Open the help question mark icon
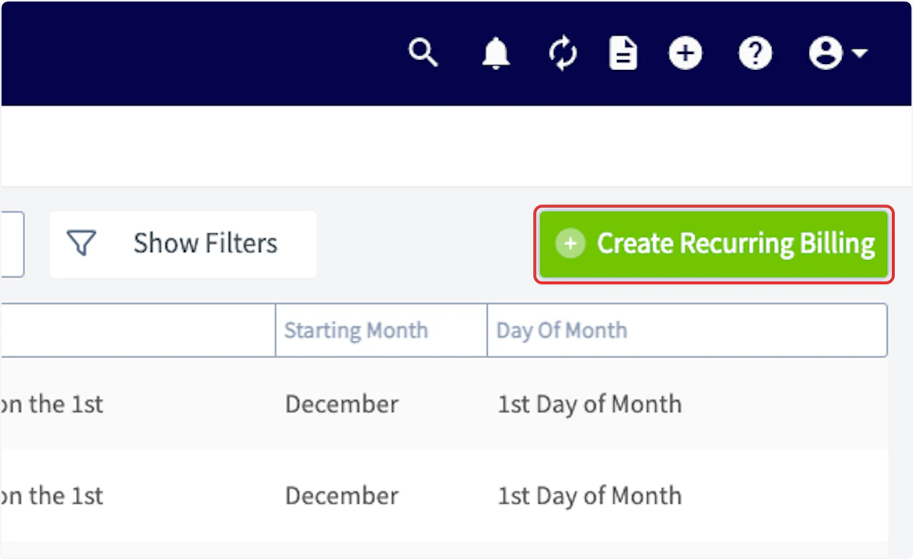Viewport: 913px width, 559px height. point(756,53)
